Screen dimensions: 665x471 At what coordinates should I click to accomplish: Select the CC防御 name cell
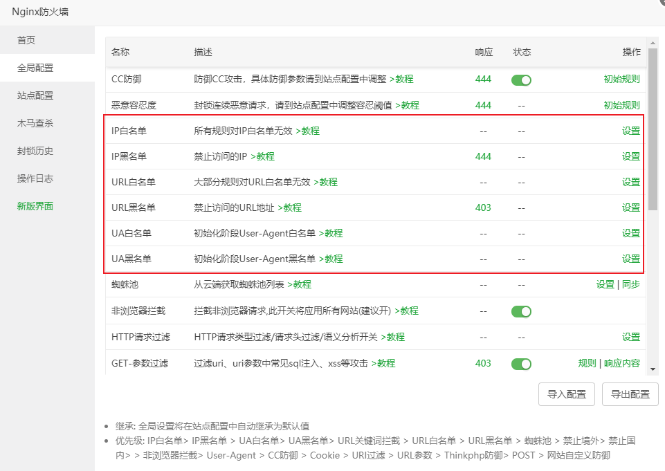point(127,80)
